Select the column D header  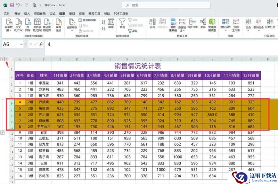[x=60, y=59]
